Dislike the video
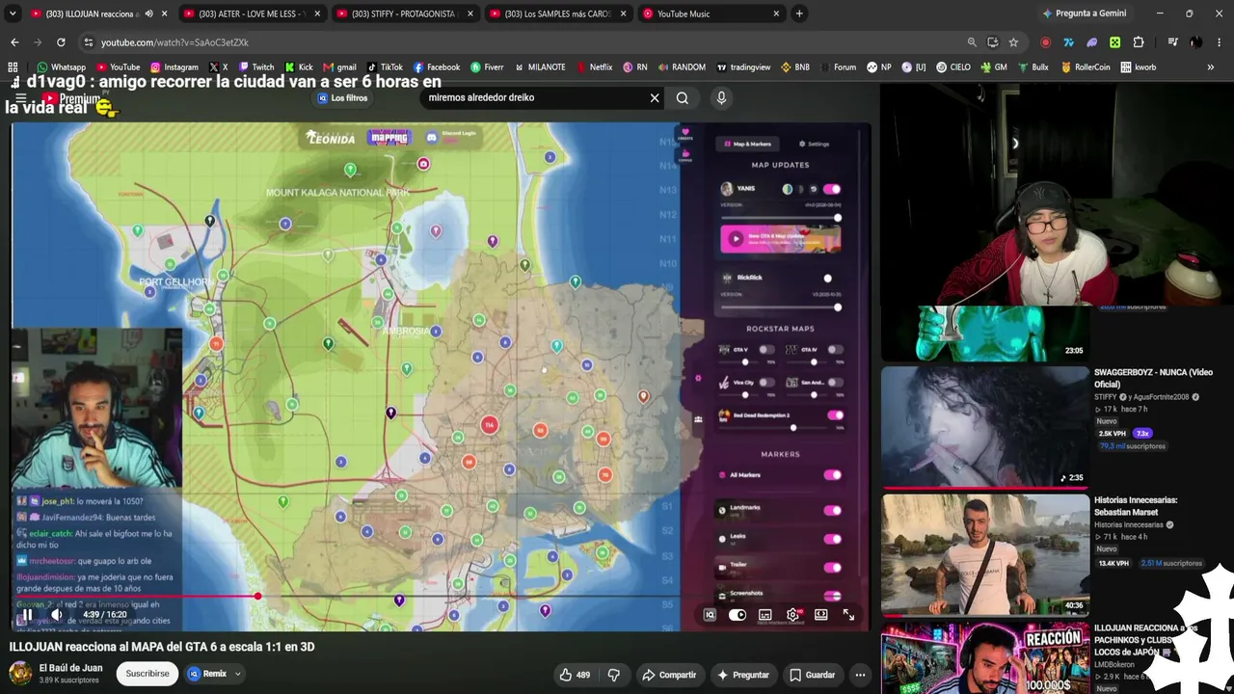This screenshot has width=1234, height=694. click(x=613, y=675)
